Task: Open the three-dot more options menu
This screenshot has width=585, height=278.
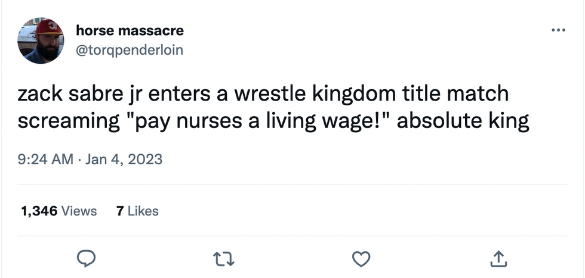Action: [558, 30]
